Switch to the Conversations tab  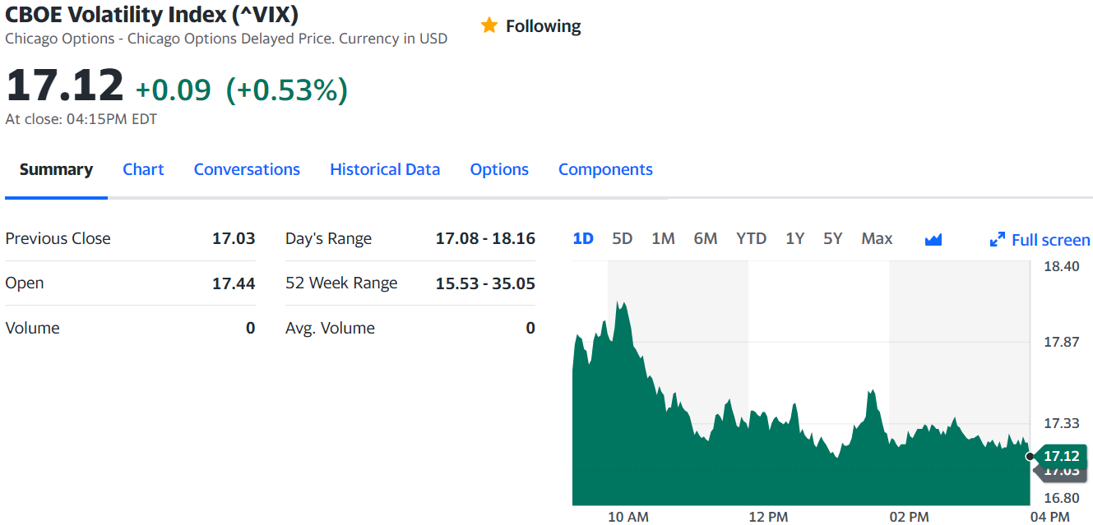247,169
